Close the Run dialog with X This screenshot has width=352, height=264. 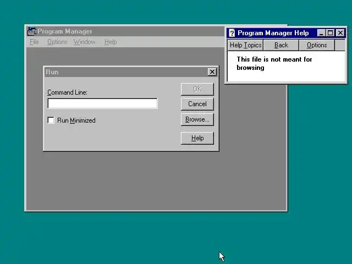[212, 72]
